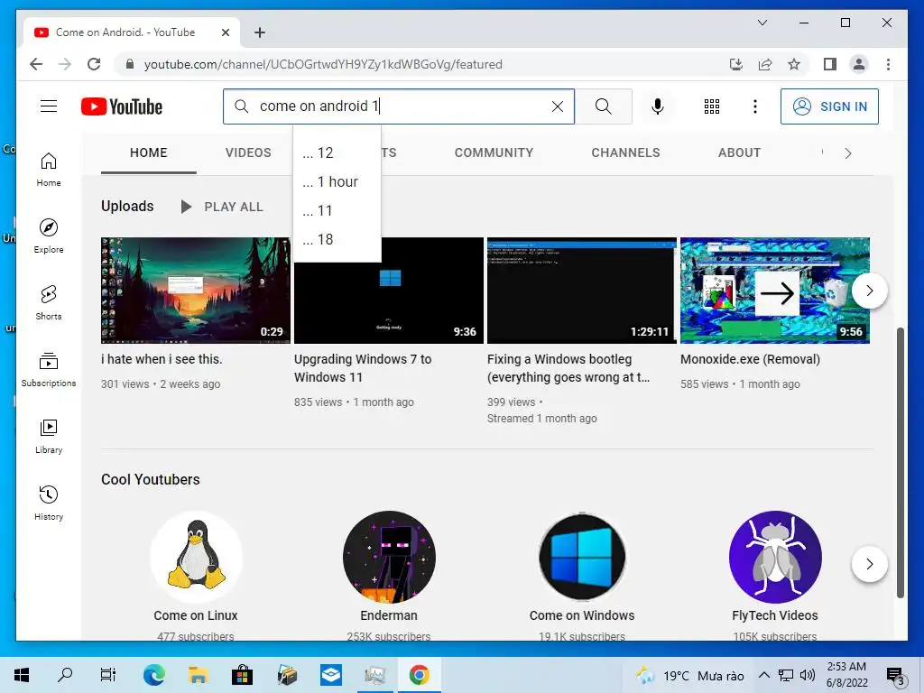Choose the '... 1 hour' search suggestion
This screenshot has height=693, width=924.
(337, 181)
